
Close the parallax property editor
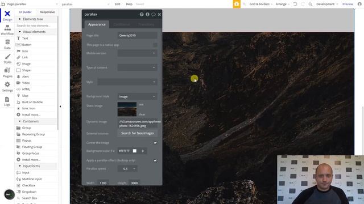[x=159, y=14]
